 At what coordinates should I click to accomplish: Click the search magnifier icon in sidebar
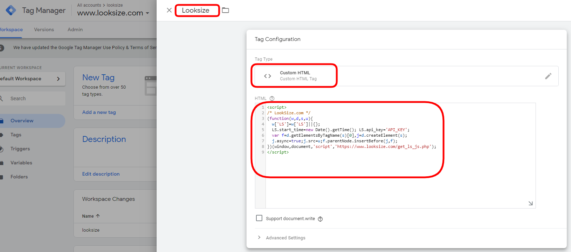[1, 98]
